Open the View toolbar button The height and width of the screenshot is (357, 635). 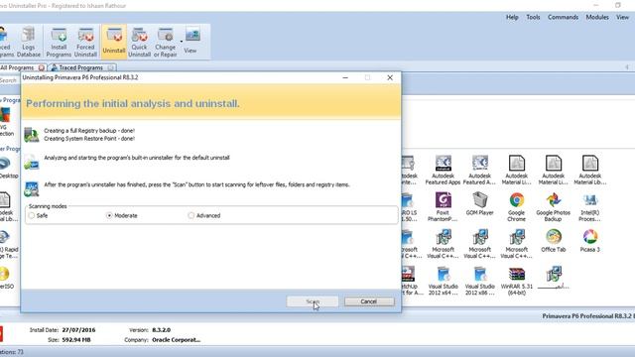click(x=192, y=41)
